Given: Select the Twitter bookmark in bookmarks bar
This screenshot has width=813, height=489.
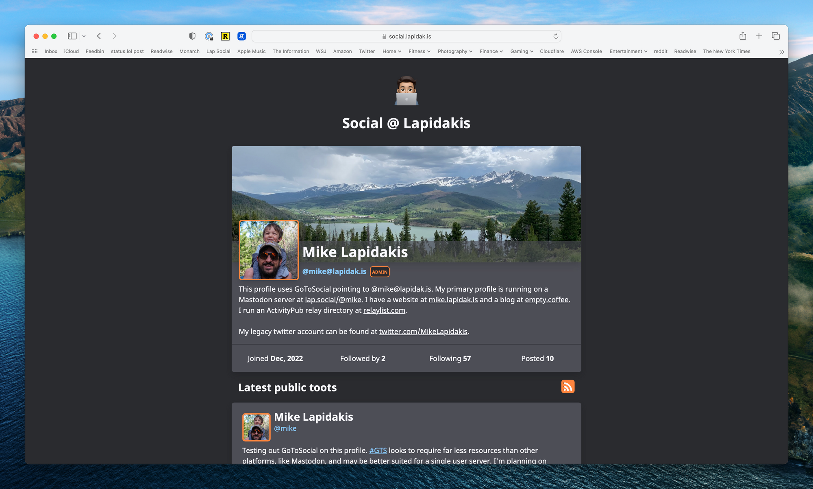Looking at the screenshot, I should coord(366,51).
